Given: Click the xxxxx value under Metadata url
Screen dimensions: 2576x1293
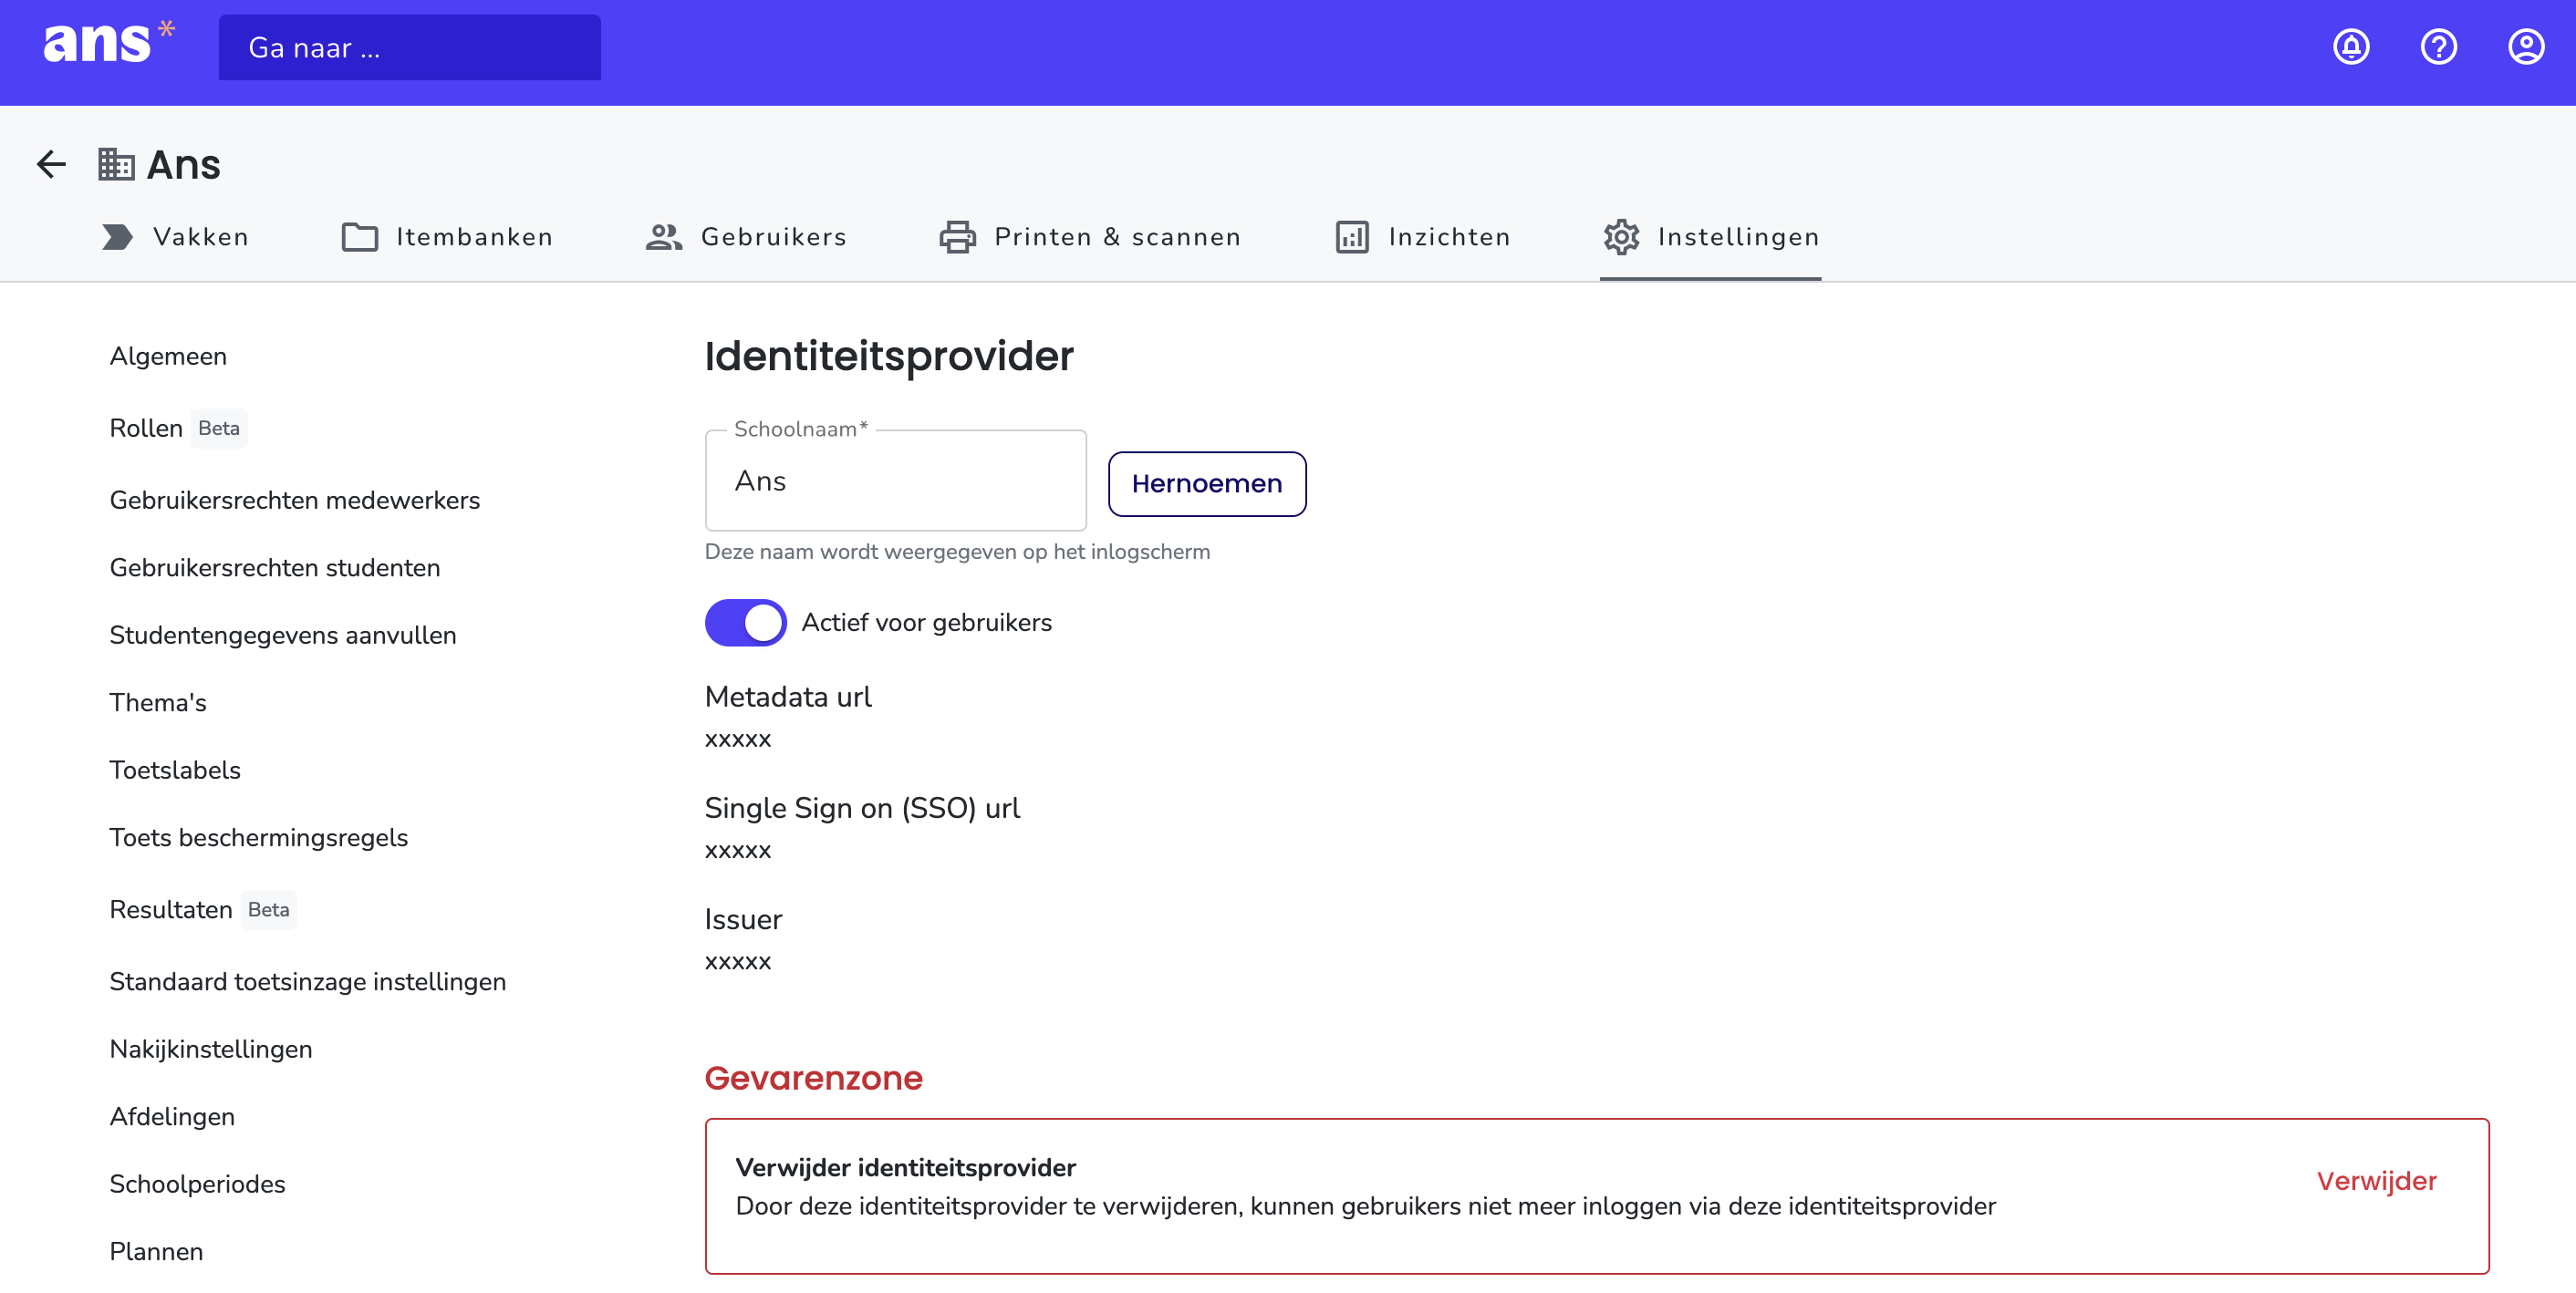Looking at the screenshot, I should tap(738, 740).
